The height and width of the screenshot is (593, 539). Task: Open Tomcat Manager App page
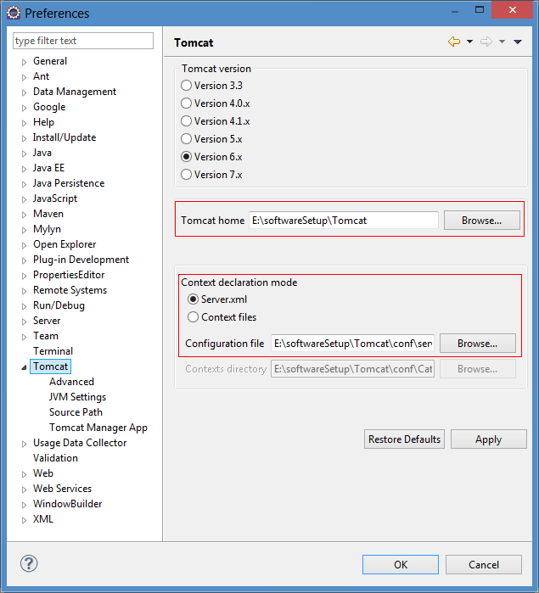98,428
